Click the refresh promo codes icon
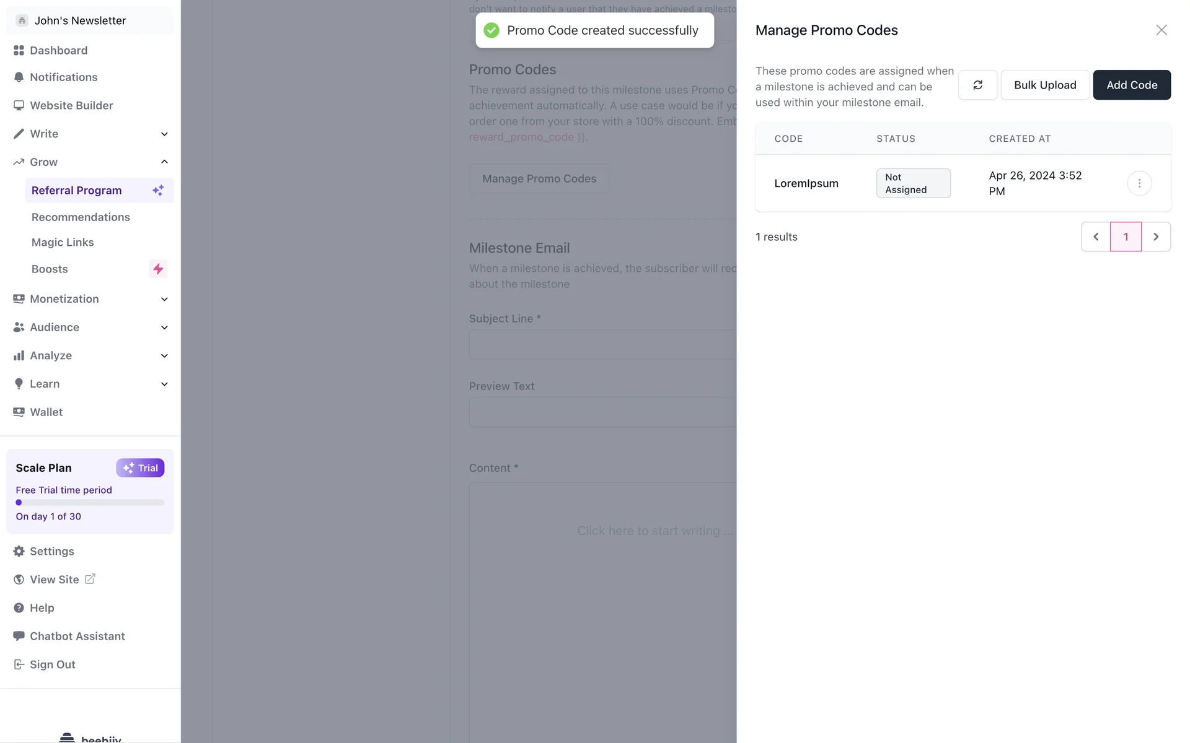The height and width of the screenshot is (743, 1190). (x=977, y=85)
